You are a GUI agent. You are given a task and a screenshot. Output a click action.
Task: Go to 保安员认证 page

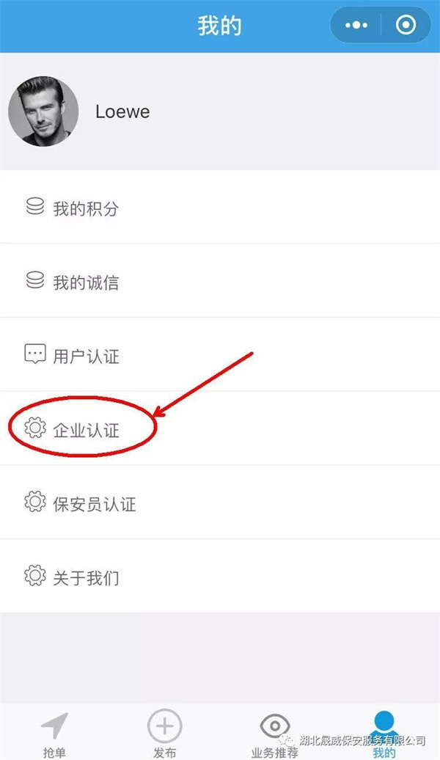click(220, 502)
